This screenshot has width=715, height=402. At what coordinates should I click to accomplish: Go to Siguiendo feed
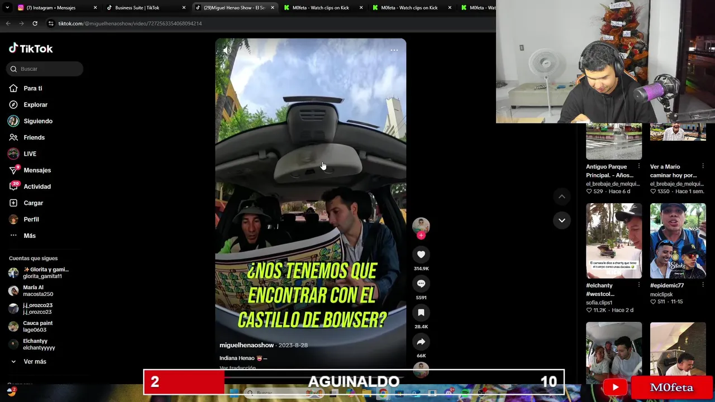click(x=38, y=121)
